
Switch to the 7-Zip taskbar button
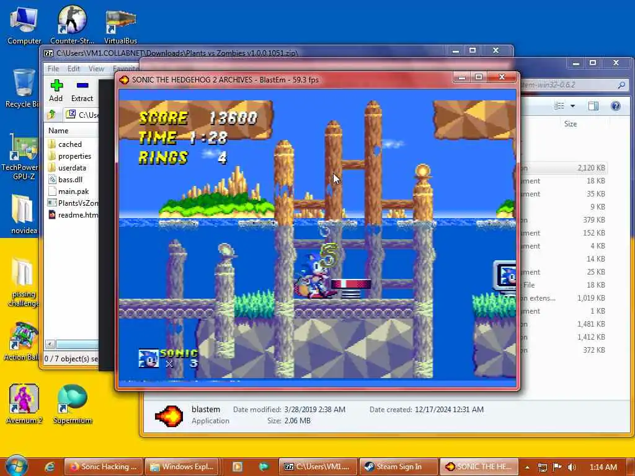tap(318, 467)
